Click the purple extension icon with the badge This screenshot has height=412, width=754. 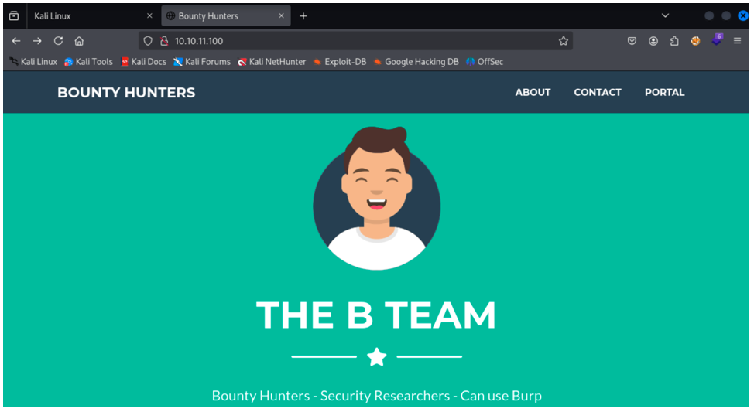pyautogui.click(x=717, y=40)
